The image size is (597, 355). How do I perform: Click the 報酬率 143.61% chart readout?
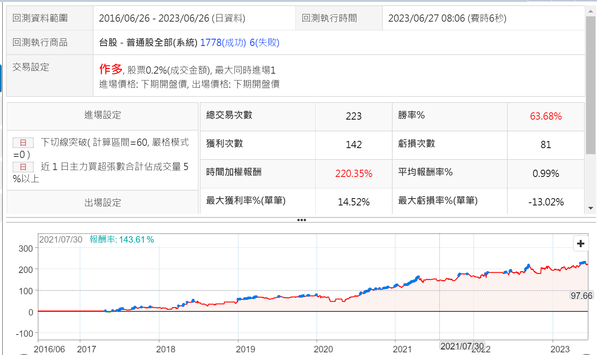tap(122, 240)
